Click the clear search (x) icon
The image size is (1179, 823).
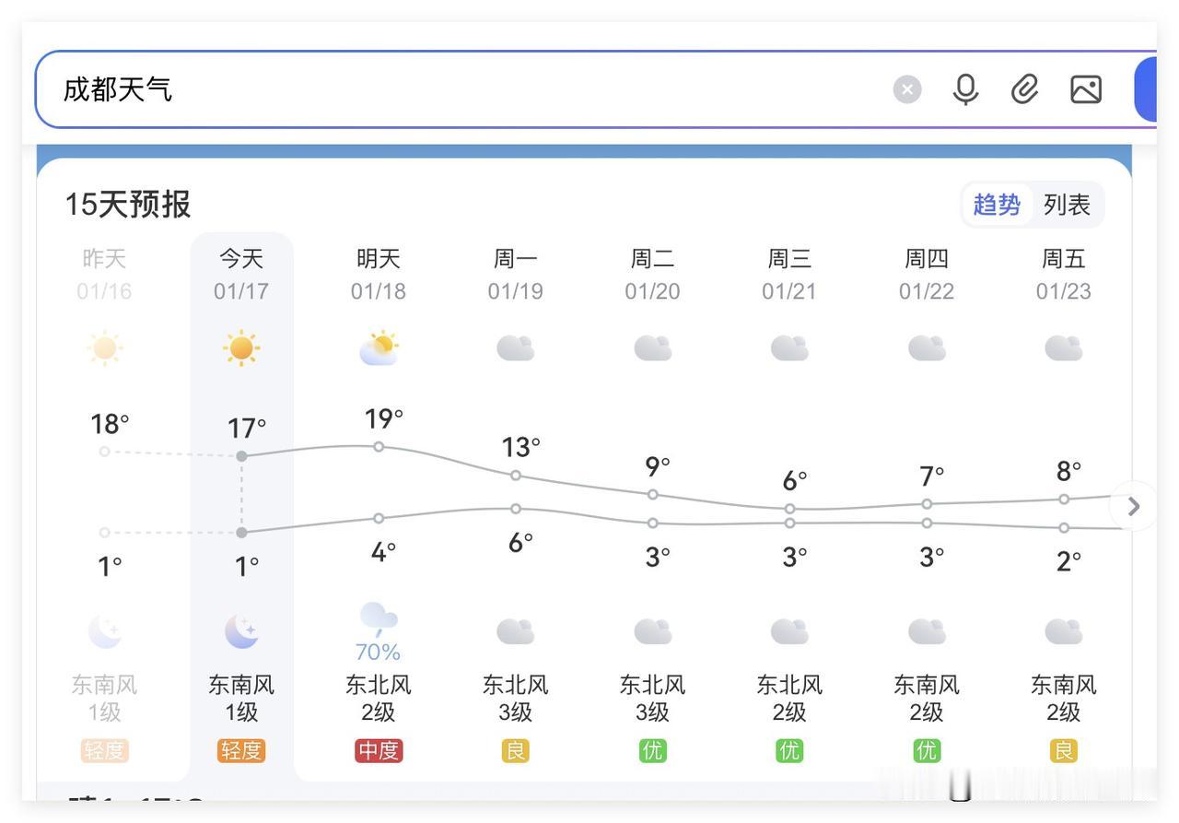coord(906,88)
